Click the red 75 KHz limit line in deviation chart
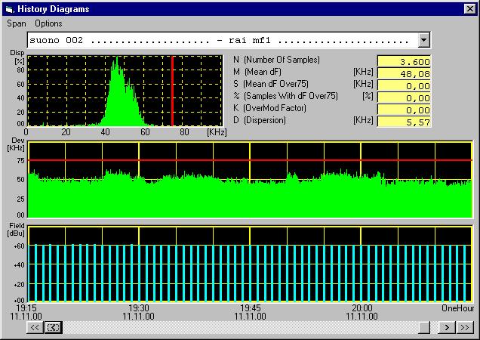This screenshot has width=480, height=340. (x=250, y=160)
